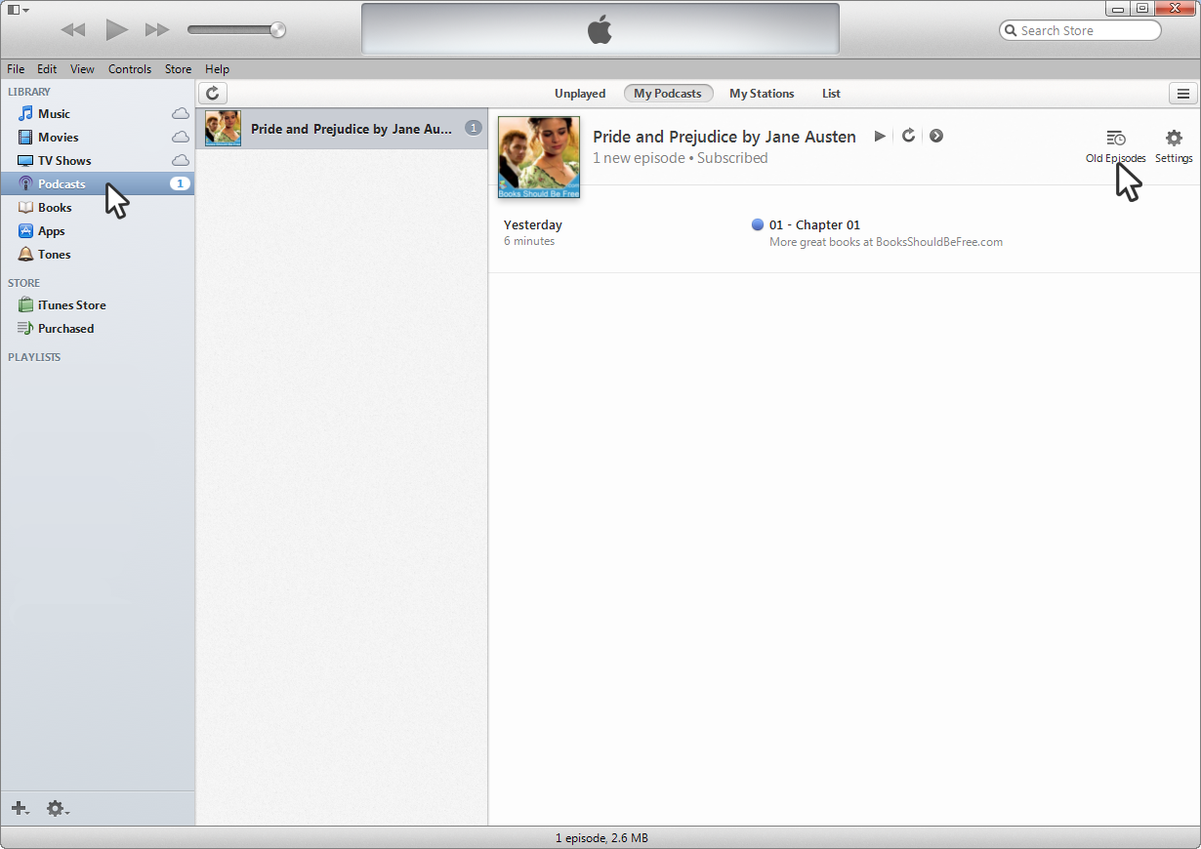1201x849 pixels.
Task: Play the Pride and Prejudice podcast
Action: (880, 136)
